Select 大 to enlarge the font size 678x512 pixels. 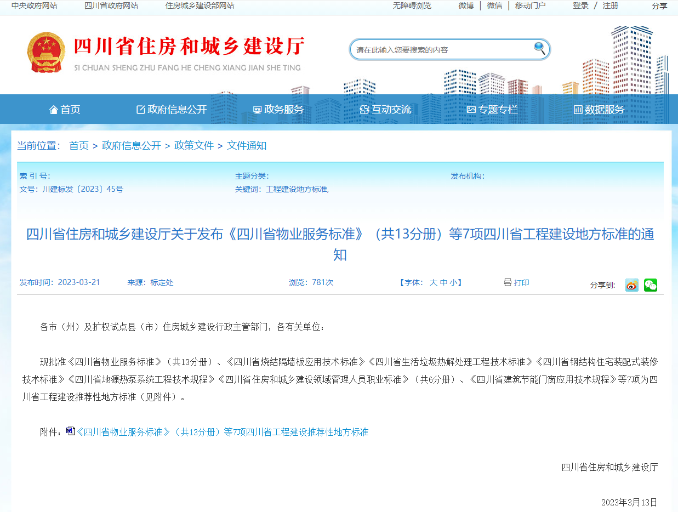coord(434,283)
